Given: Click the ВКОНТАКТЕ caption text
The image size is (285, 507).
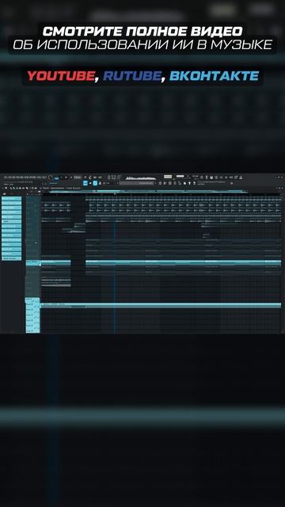Looking at the screenshot, I should pyautogui.click(x=214, y=76).
